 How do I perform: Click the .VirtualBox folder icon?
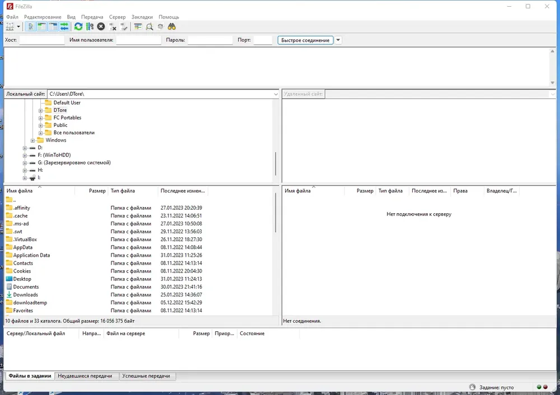pyautogui.click(x=10, y=239)
